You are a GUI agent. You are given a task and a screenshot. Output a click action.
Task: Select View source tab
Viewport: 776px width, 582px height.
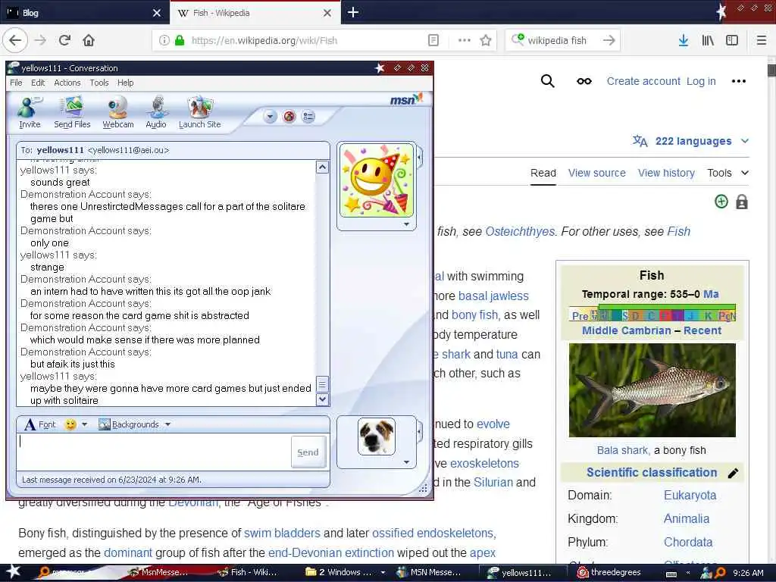pyautogui.click(x=597, y=173)
